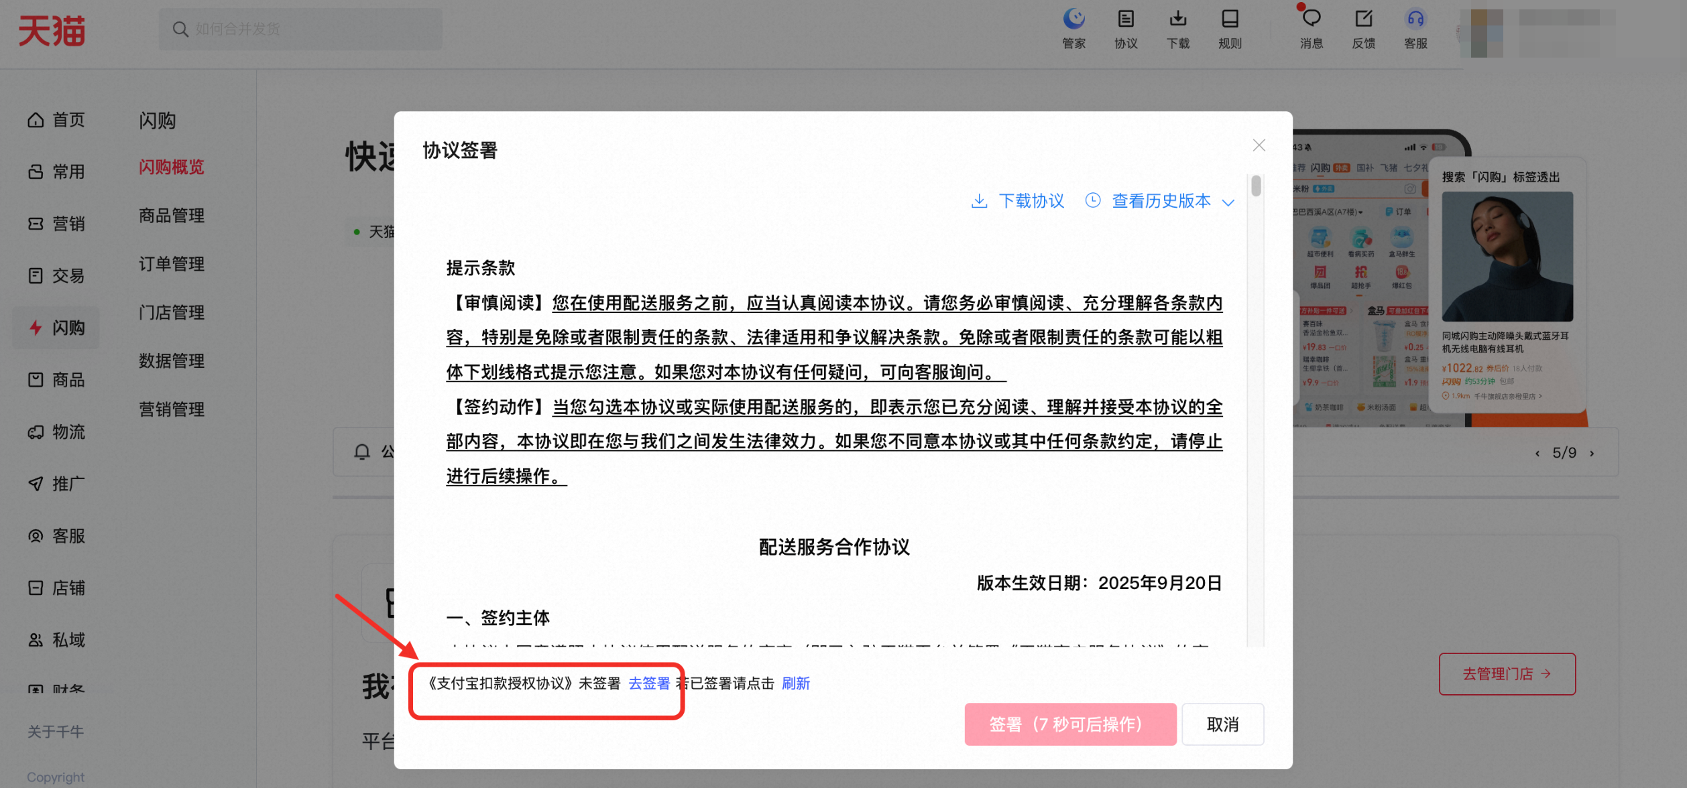Screen dimensions: 1687x788
Task: Open the 消息 messages icon
Action: point(1311,29)
